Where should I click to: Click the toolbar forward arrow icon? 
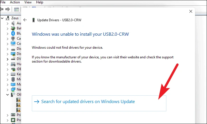[8, 9]
